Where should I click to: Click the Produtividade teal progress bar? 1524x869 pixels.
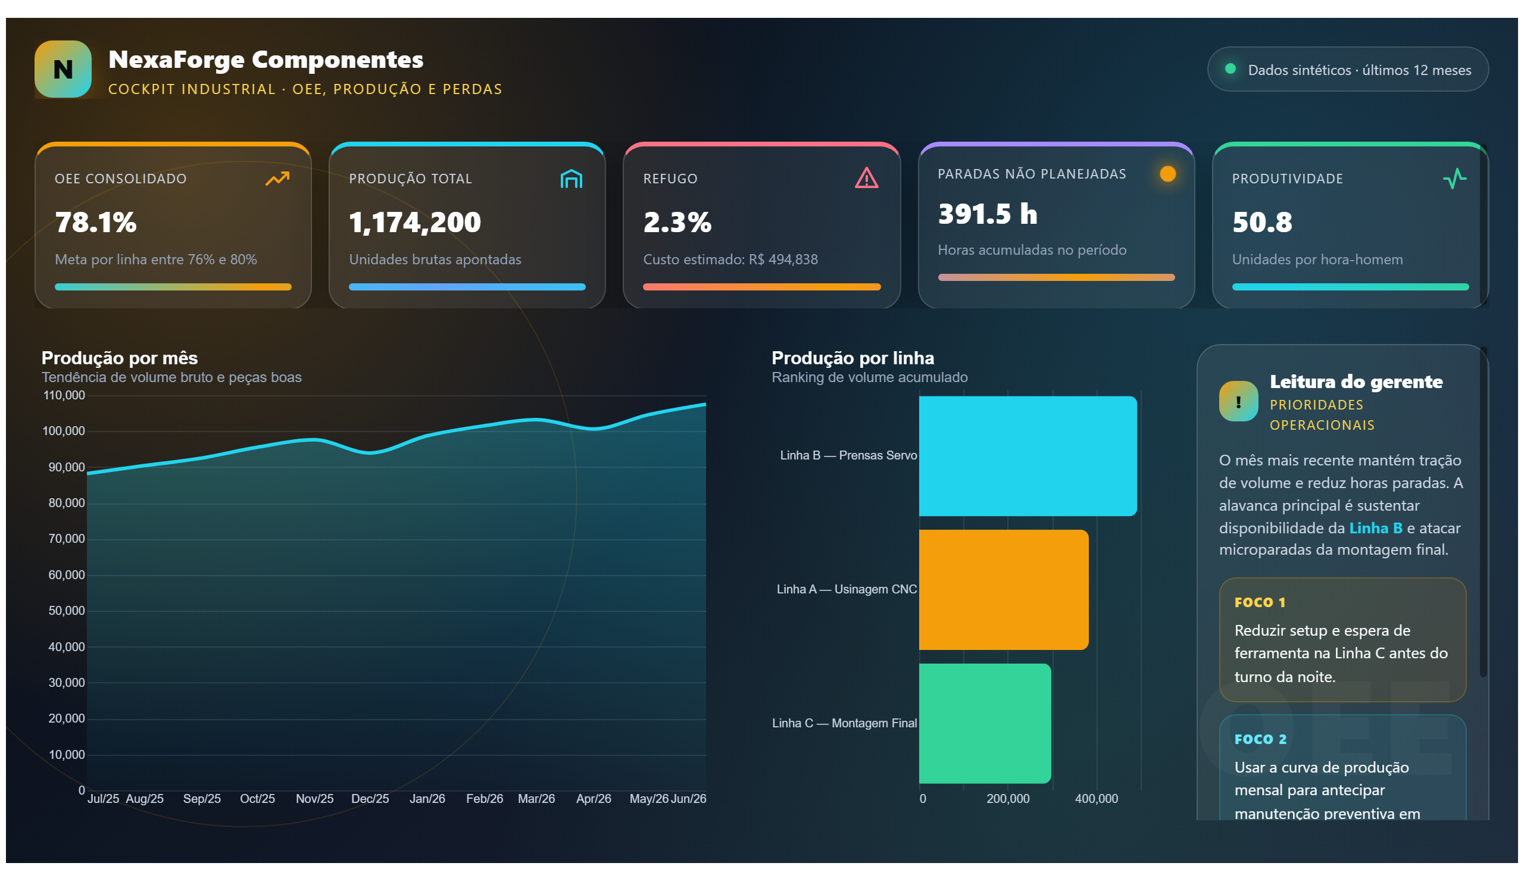[1350, 287]
